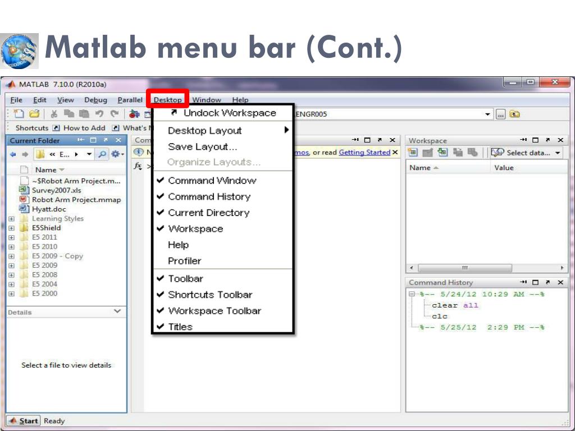This screenshot has width=575, height=431.
Task: Open Select data plot dropdown
Action: 558,153
